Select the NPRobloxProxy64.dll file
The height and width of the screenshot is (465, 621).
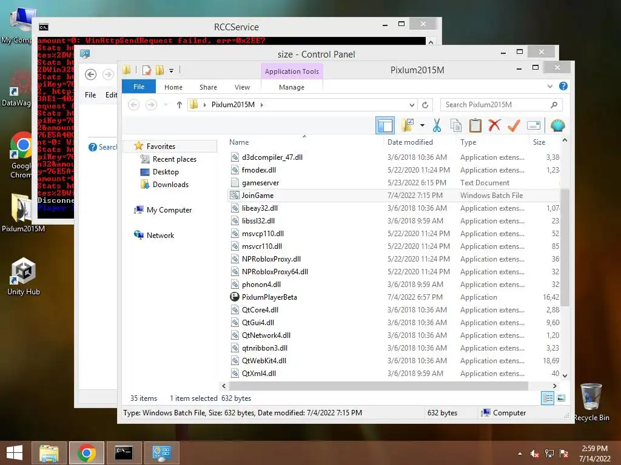point(394,272)
